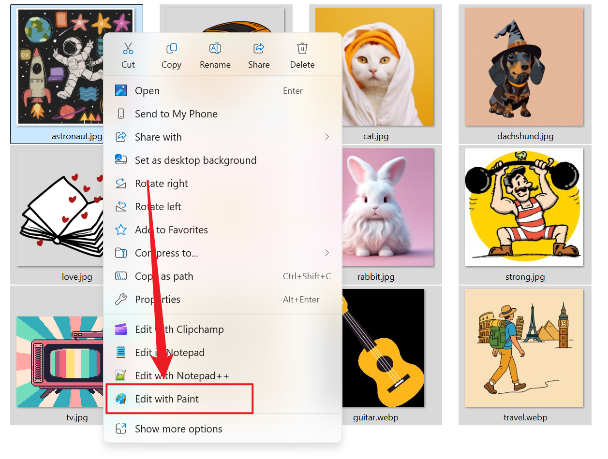This screenshot has height=459, width=608.
Task: Click the Open photo icon
Action: (x=121, y=90)
